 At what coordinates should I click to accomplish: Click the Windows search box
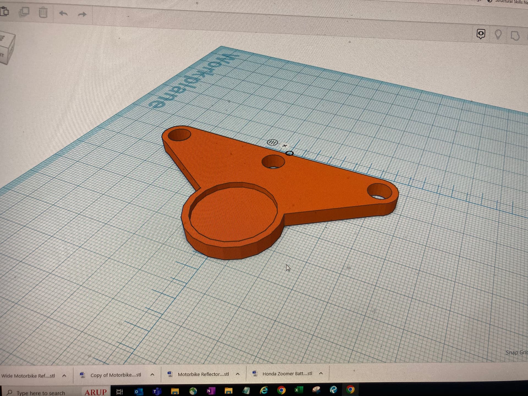[x=41, y=393]
